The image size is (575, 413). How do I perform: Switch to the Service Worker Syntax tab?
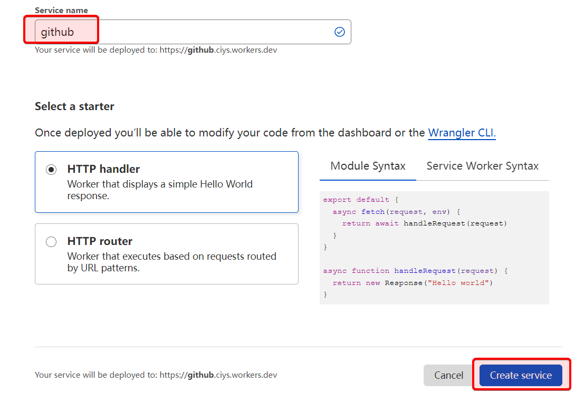point(482,166)
